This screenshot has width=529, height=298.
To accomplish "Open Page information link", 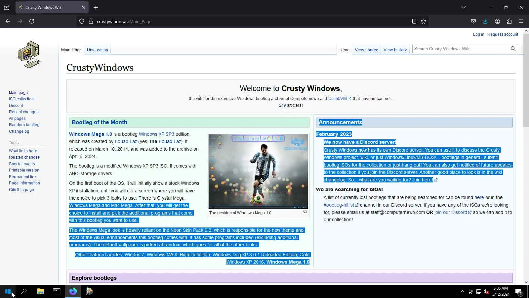I will pyautogui.click(x=24, y=183).
